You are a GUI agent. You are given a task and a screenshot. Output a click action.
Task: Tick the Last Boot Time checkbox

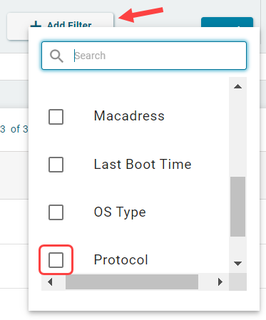point(56,165)
